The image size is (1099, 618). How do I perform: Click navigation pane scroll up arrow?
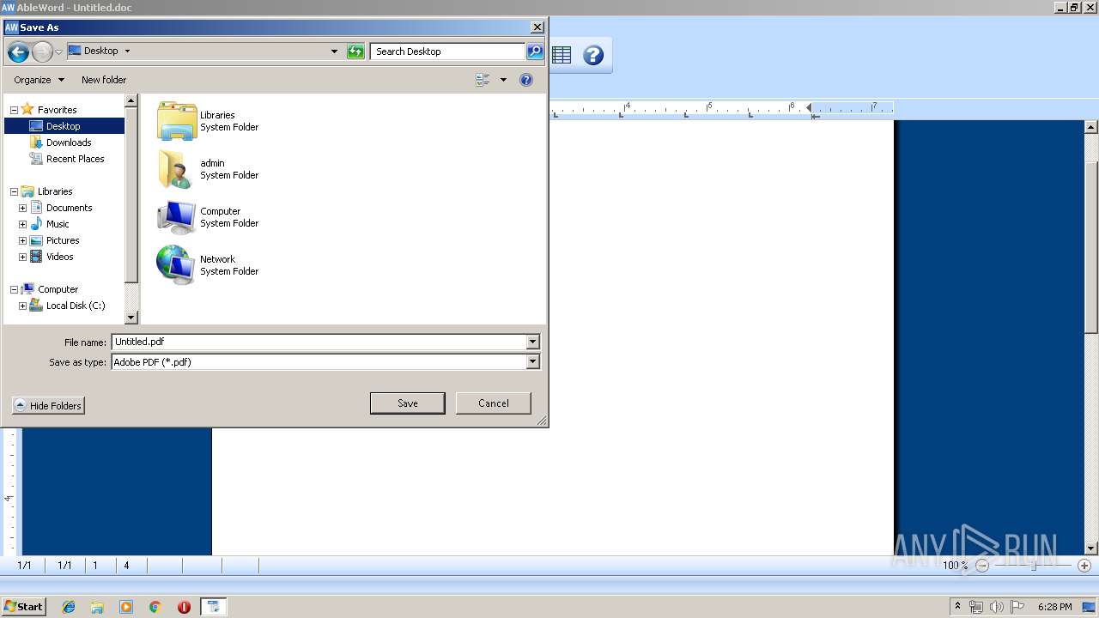(131, 100)
